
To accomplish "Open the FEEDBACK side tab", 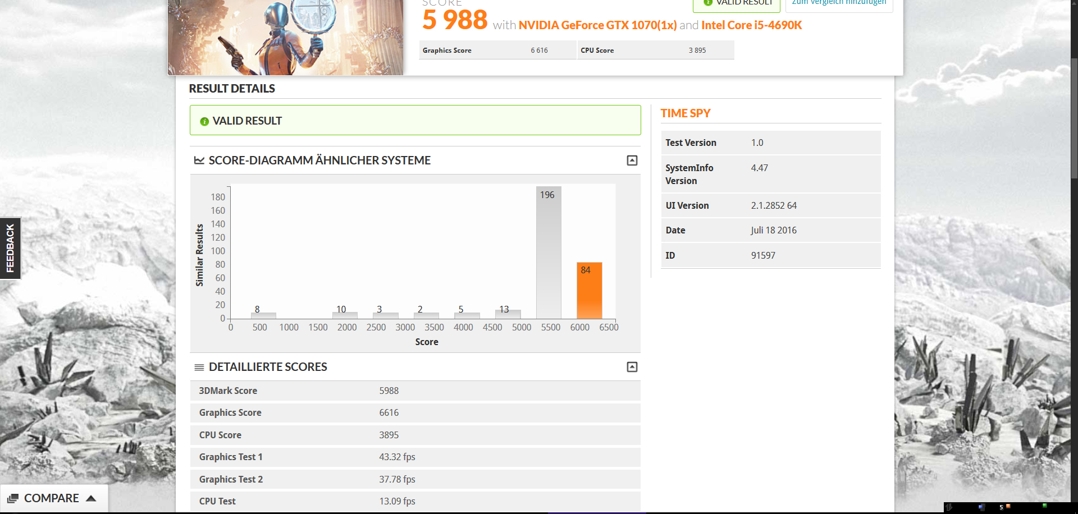I will 10,248.
